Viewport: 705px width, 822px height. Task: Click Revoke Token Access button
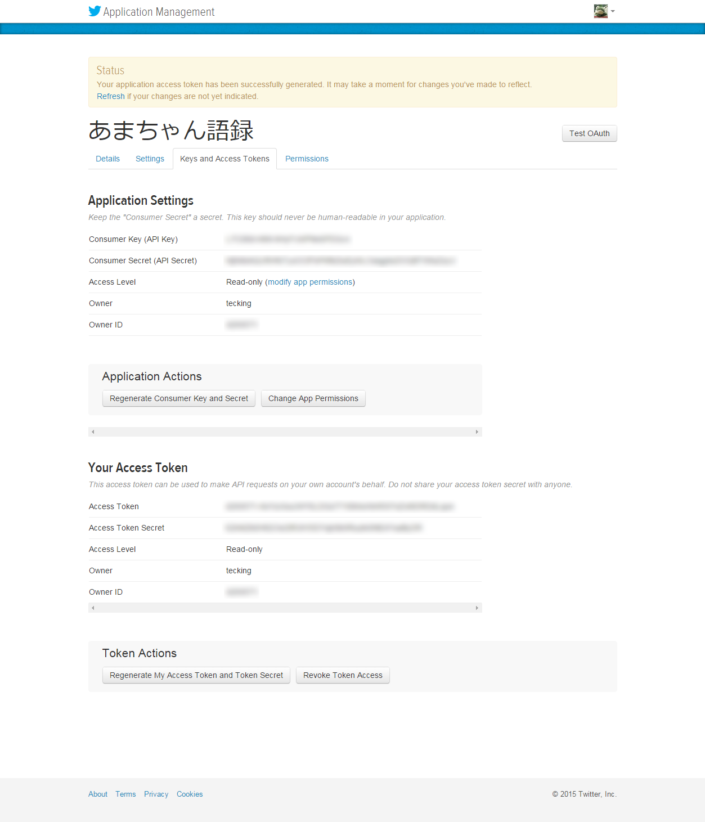pos(343,675)
